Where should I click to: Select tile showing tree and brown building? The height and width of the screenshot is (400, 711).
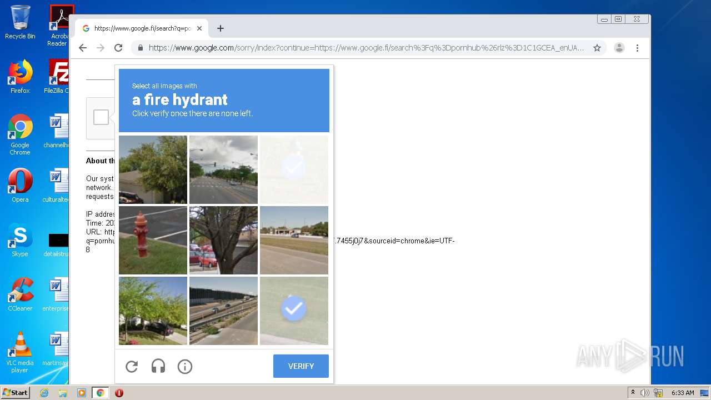click(x=153, y=169)
